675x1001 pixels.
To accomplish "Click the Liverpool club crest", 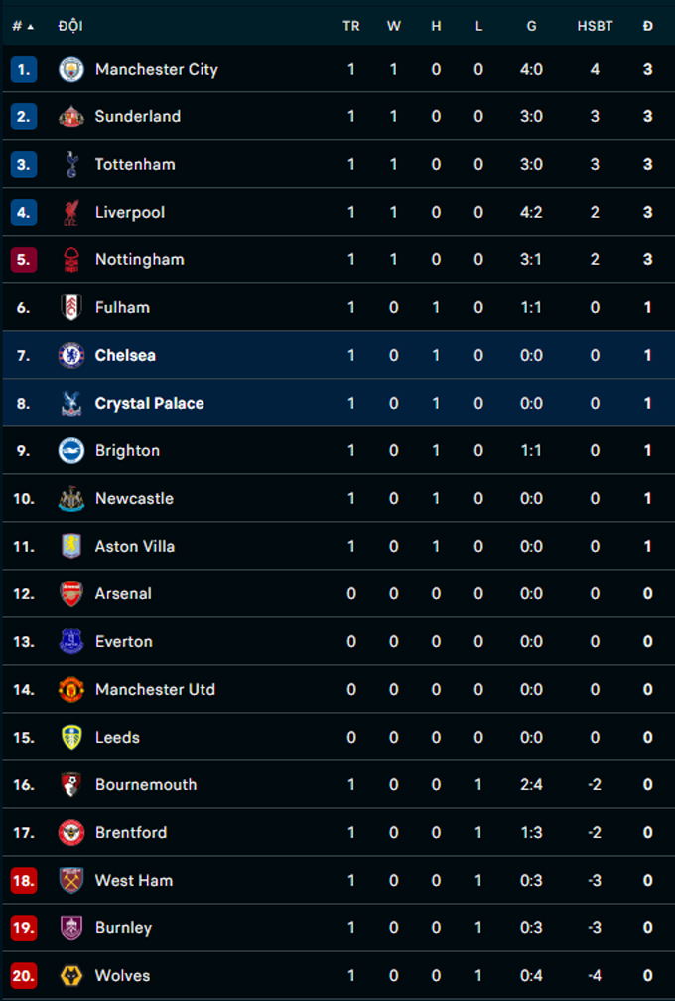I will (x=71, y=213).
